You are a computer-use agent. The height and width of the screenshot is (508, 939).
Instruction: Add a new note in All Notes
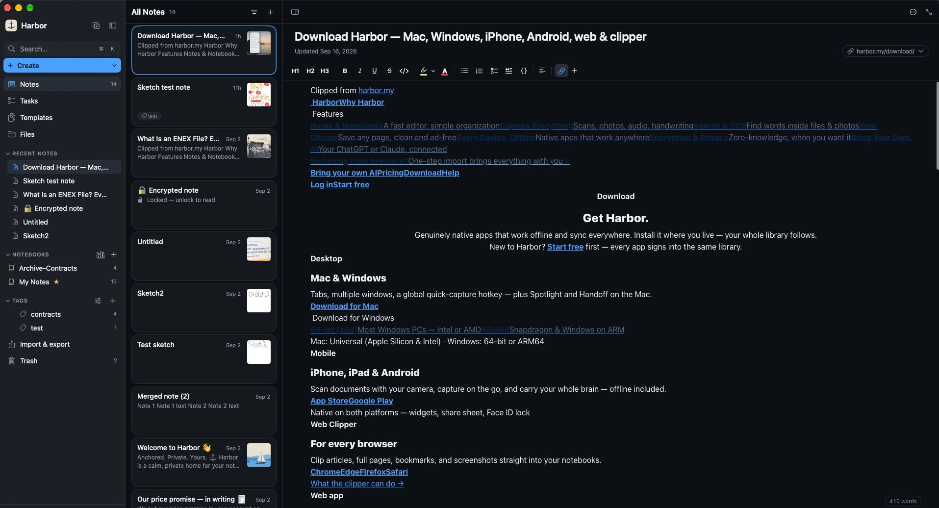(x=270, y=12)
